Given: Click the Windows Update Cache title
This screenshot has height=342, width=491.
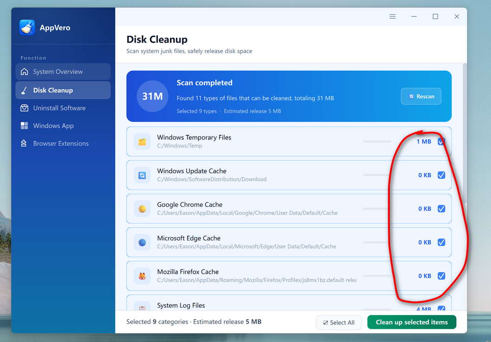Looking at the screenshot, I should tap(192, 171).
